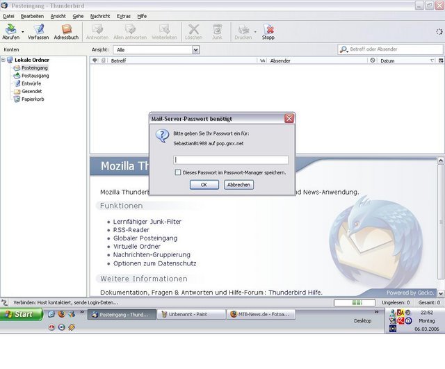Image resolution: width=445 pixels, height=369 pixels.
Task: Click the Konten pane header
Action: (11, 49)
